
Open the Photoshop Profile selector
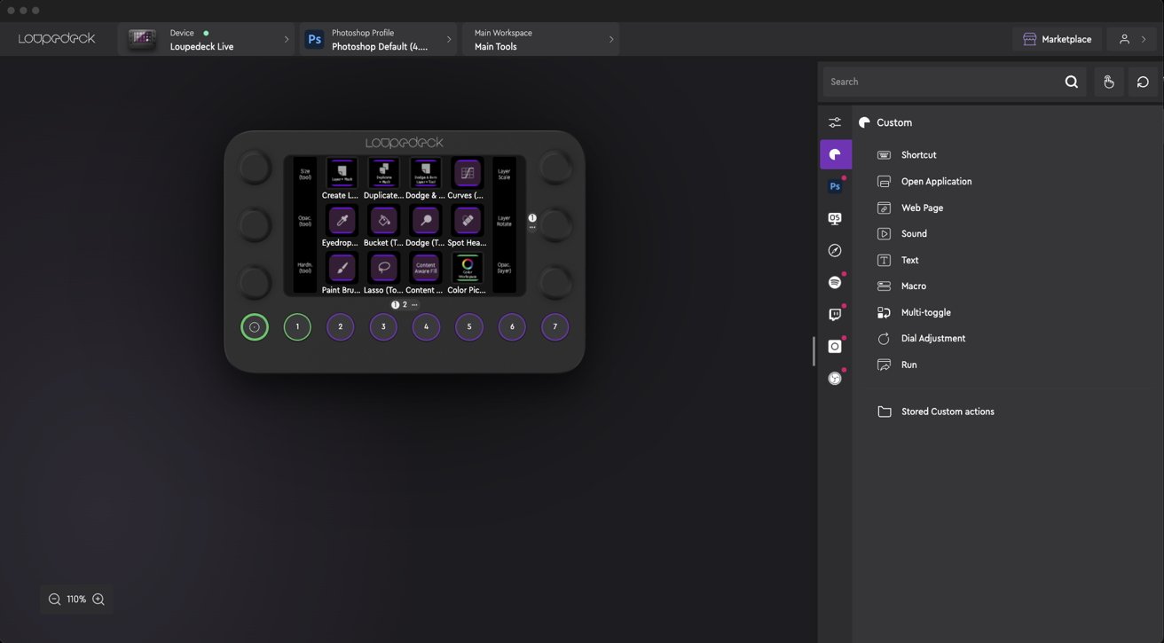click(379, 40)
